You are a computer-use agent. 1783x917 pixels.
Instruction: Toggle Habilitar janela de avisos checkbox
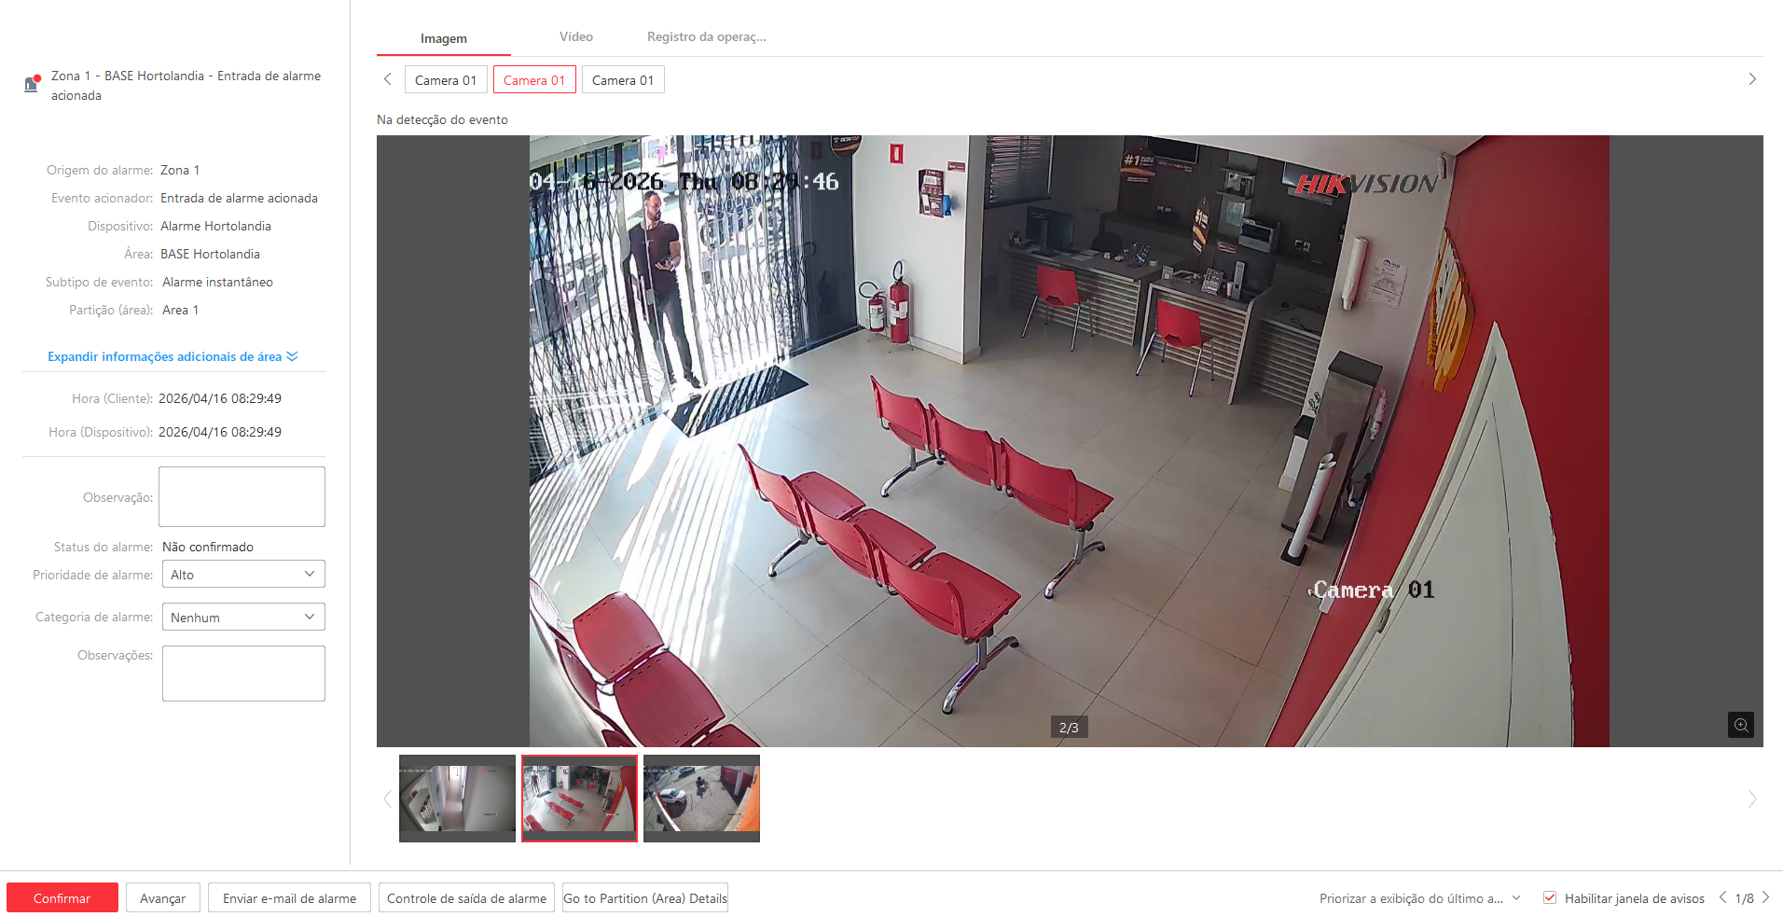pos(1550,897)
